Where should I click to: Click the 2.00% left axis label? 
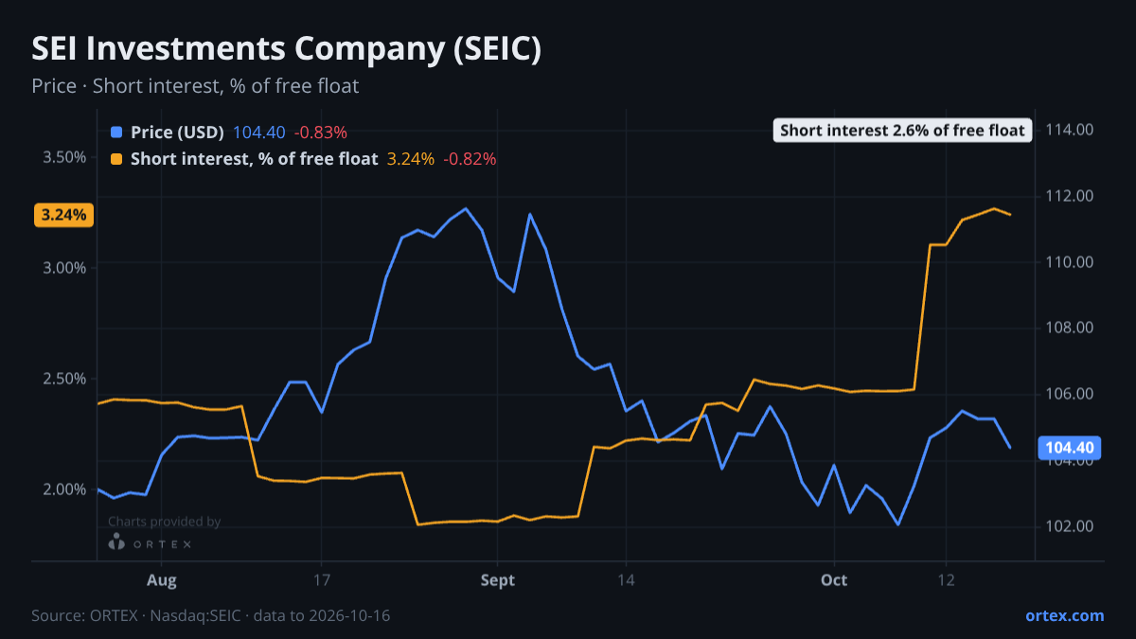(64, 488)
